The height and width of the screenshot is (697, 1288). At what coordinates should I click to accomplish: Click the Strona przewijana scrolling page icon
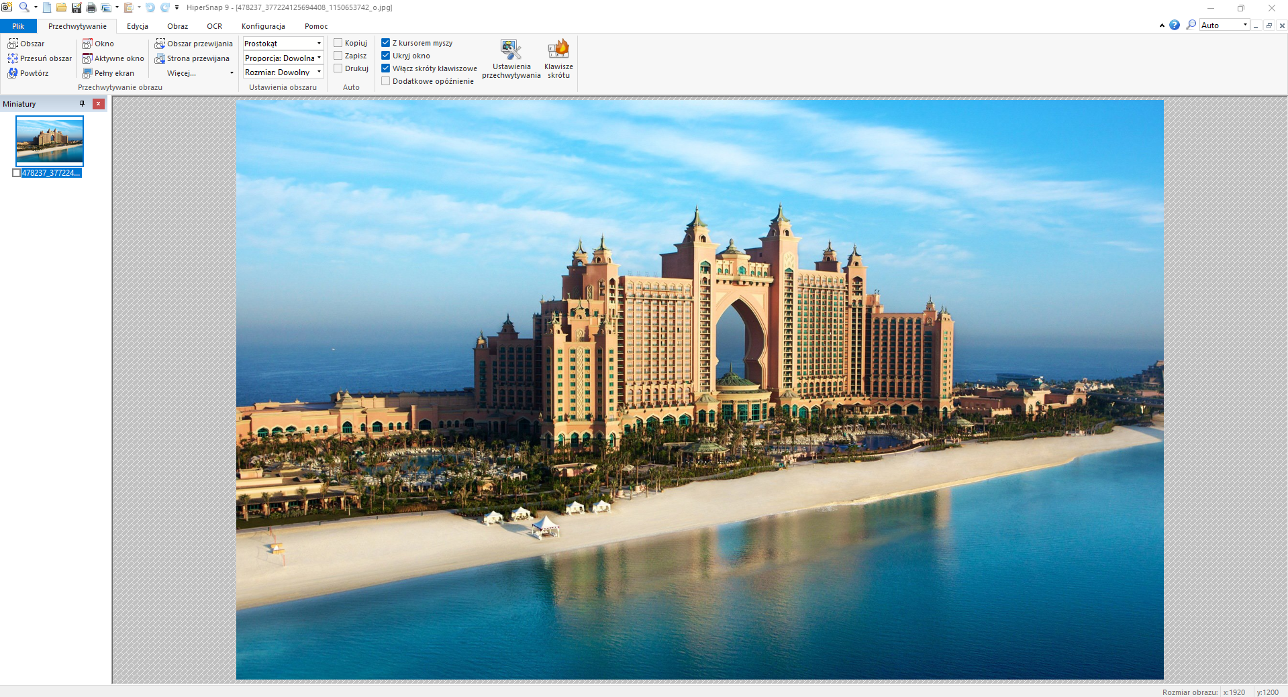click(x=160, y=58)
